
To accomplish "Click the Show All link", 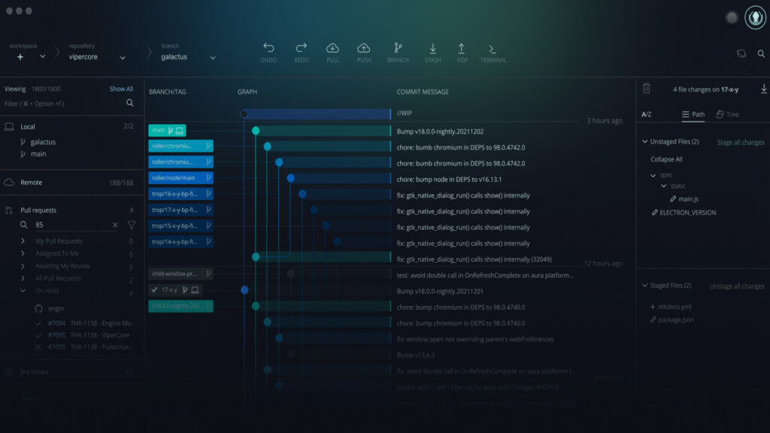I will point(121,89).
